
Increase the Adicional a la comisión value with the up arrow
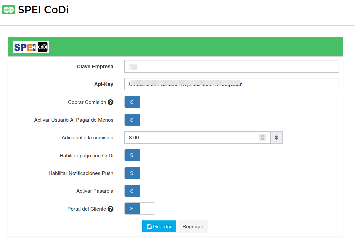263,136
